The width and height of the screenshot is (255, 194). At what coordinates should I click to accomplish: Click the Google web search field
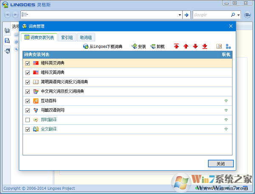[x=211, y=15]
